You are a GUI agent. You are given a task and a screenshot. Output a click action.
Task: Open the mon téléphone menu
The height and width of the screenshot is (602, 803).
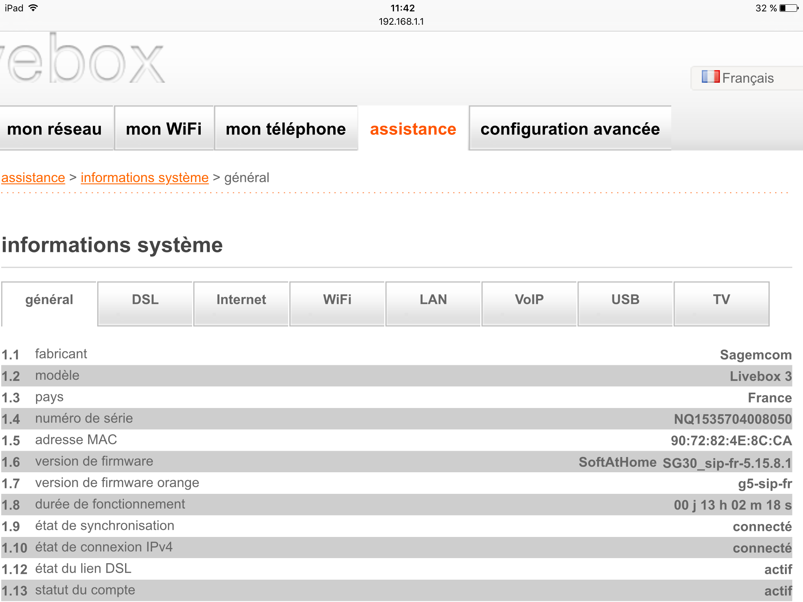click(x=286, y=129)
